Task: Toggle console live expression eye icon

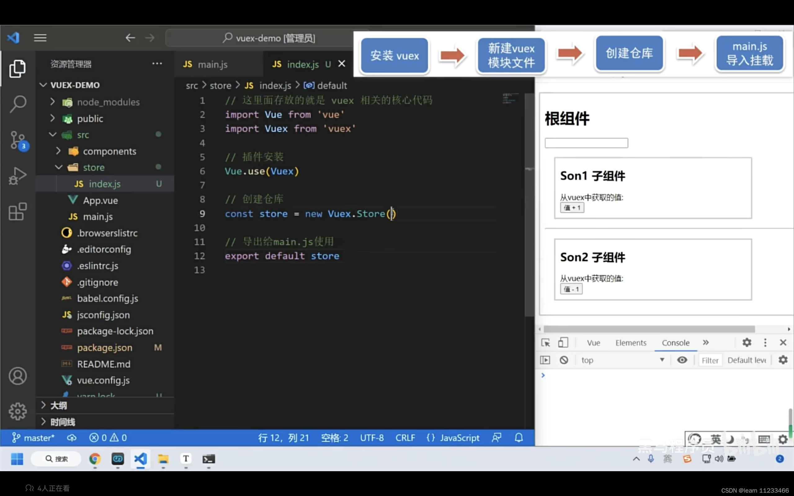Action: point(682,360)
